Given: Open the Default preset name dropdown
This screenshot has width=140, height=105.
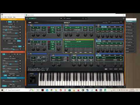Looking at the screenshot, I should (x=68, y=18).
